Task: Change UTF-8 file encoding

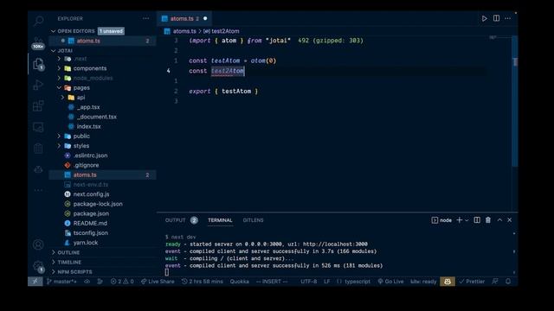Action: [309, 282]
